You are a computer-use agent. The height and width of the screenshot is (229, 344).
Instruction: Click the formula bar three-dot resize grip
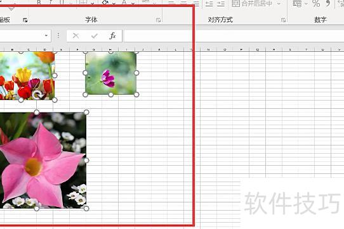click(x=58, y=35)
